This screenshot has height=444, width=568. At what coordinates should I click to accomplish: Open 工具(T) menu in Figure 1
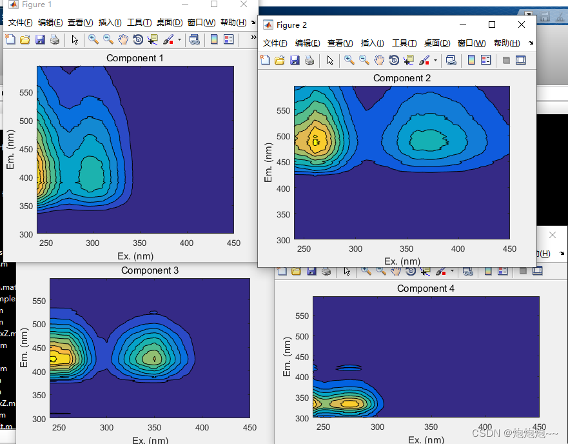coord(139,23)
